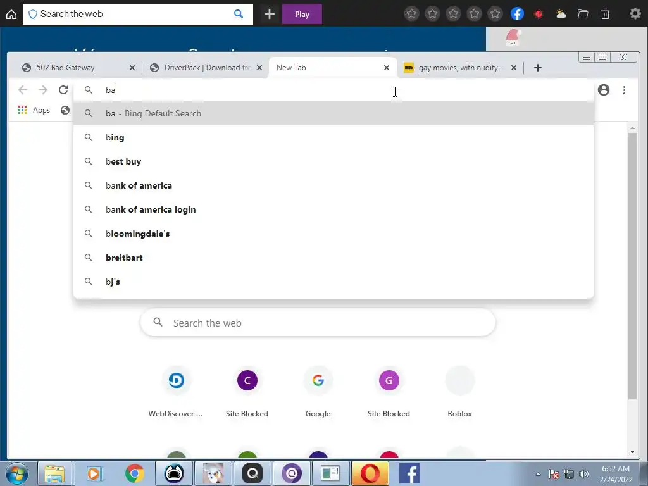
Task: Select the 'bj's' suggestion
Action: click(333, 281)
